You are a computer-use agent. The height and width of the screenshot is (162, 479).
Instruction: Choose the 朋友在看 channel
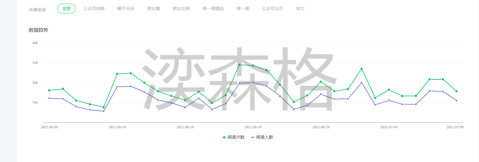[x=181, y=9]
